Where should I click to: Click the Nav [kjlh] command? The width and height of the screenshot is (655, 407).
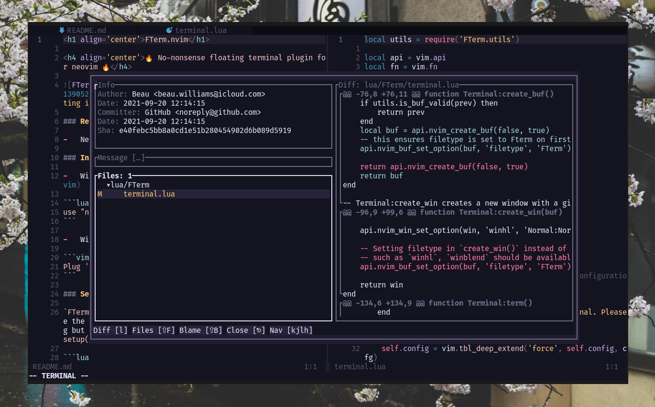(x=291, y=330)
